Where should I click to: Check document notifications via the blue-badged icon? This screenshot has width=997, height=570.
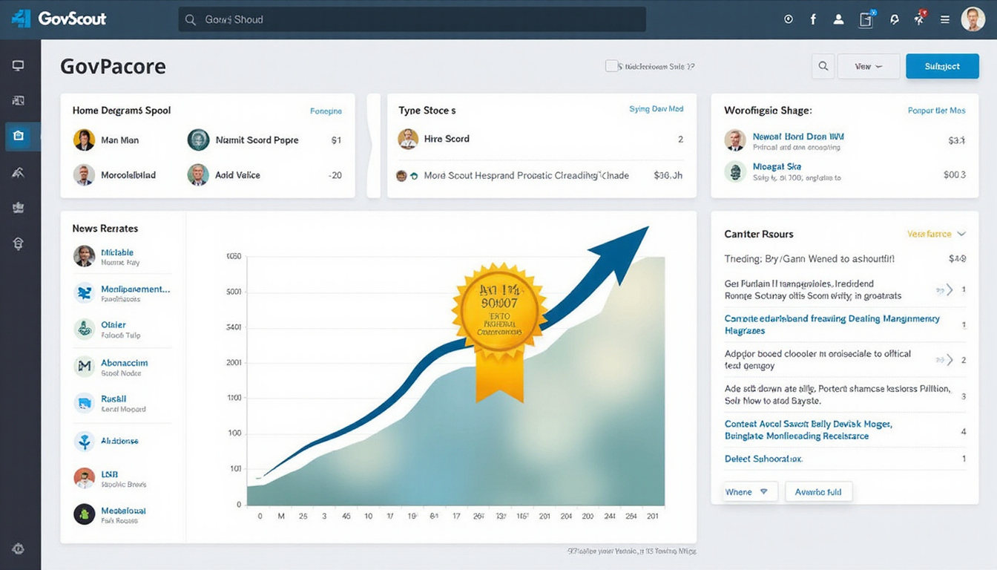click(x=865, y=20)
